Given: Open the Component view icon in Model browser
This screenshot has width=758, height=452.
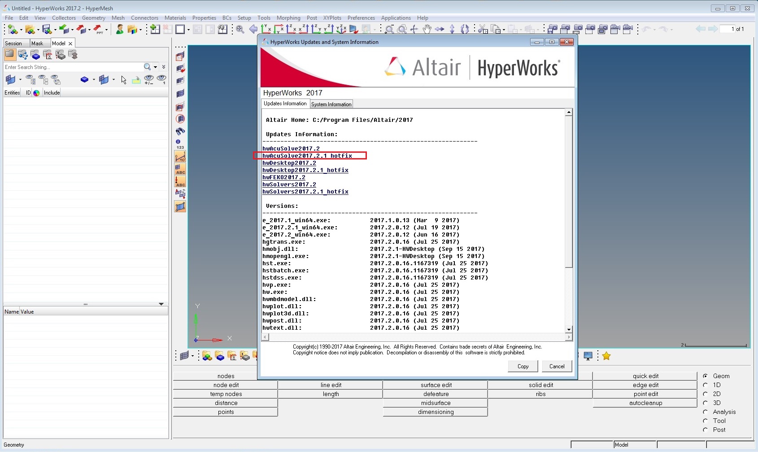Looking at the screenshot, I should point(35,55).
